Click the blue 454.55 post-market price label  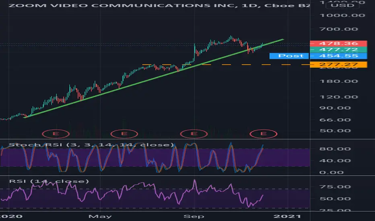click(338, 56)
